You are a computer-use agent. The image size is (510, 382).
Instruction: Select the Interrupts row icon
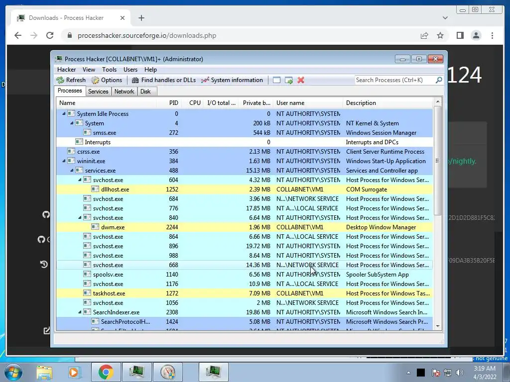[x=79, y=142]
